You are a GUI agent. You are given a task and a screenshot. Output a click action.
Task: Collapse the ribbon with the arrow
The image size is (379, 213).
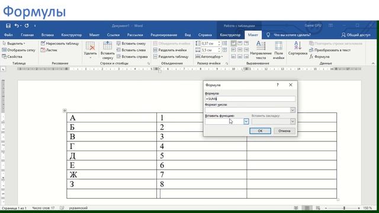pos(373,63)
